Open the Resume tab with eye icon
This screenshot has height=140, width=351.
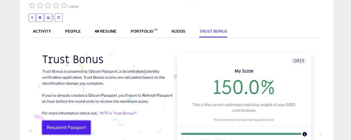[106, 31]
